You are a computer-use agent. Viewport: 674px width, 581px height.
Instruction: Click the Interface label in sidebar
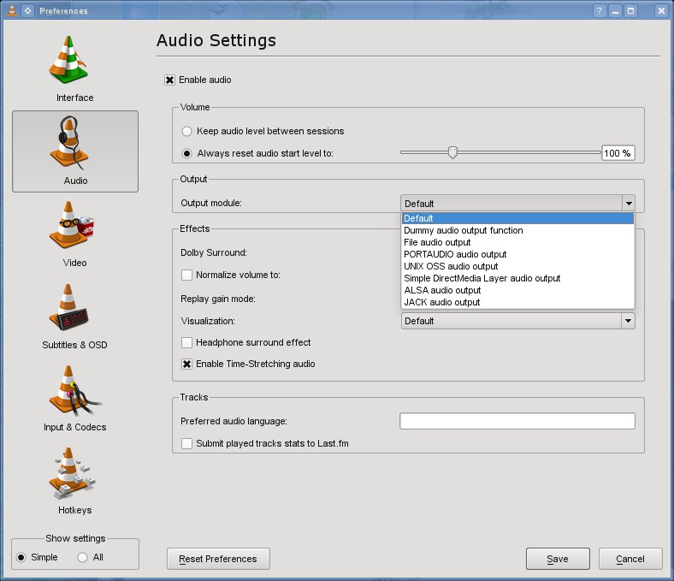[x=74, y=98]
